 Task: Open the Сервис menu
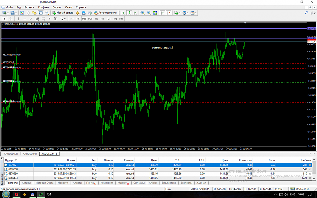57,7
